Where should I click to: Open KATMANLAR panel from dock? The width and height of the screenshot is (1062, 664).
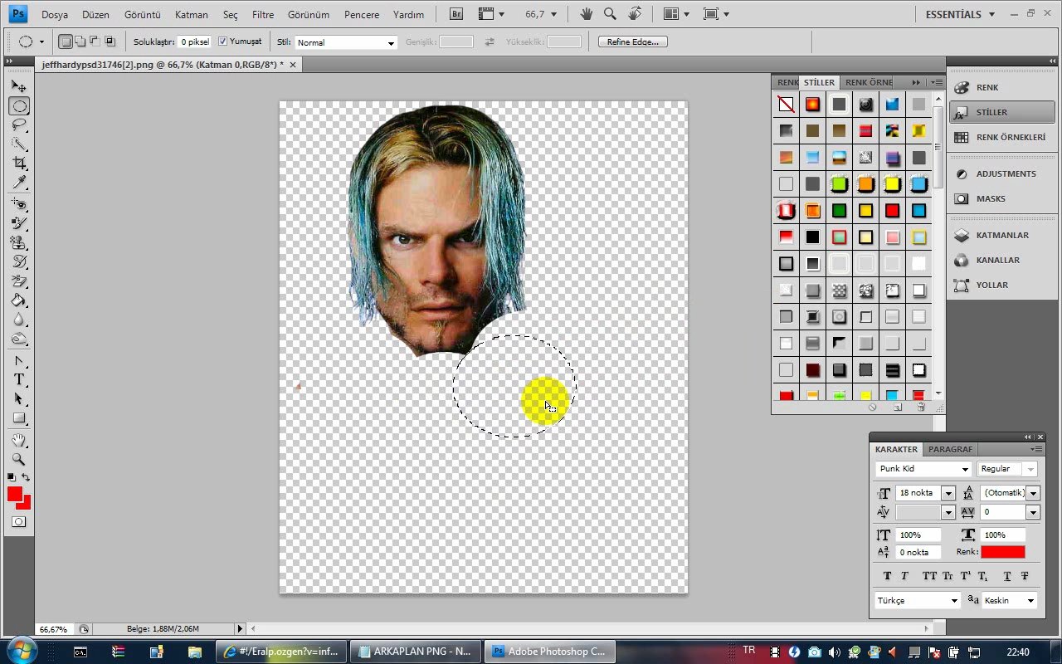(x=1002, y=235)
